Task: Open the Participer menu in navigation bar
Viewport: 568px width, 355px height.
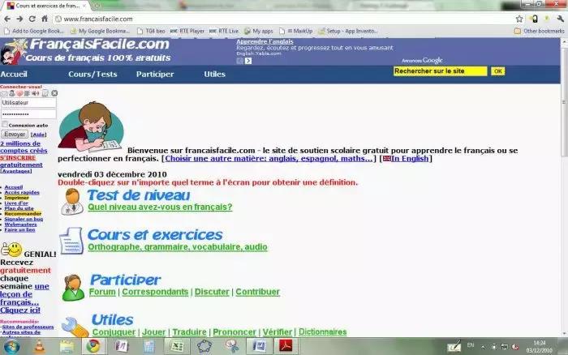Action: (x=155, y=75)
